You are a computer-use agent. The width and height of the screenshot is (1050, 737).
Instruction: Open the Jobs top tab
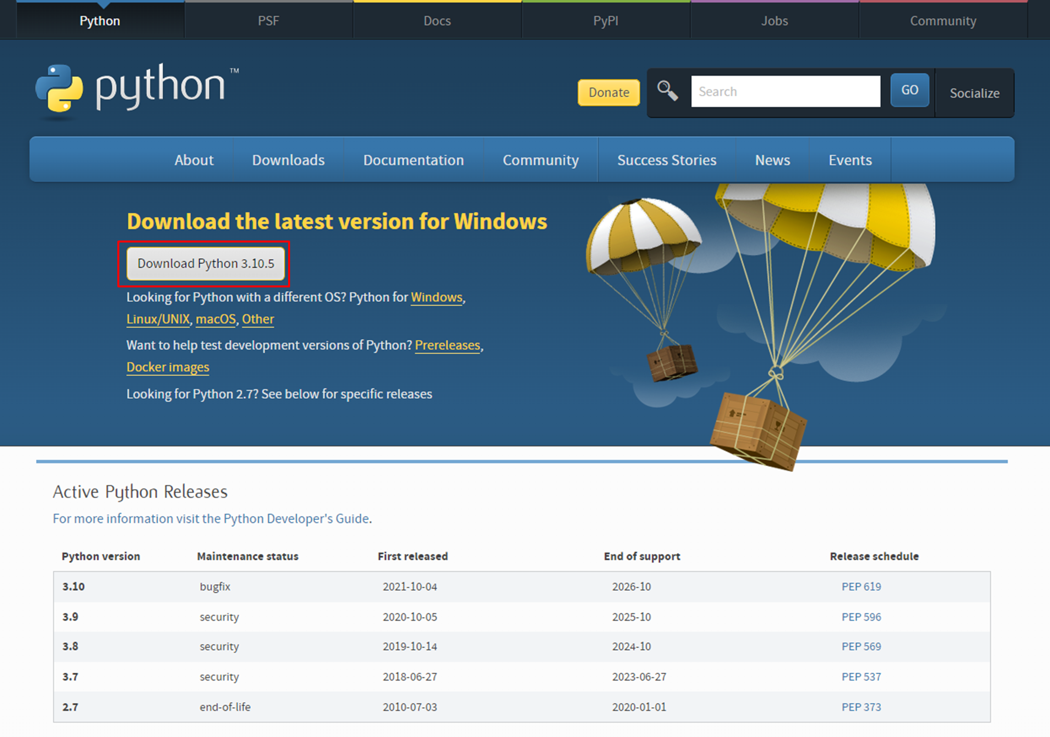tap(774, 21)
